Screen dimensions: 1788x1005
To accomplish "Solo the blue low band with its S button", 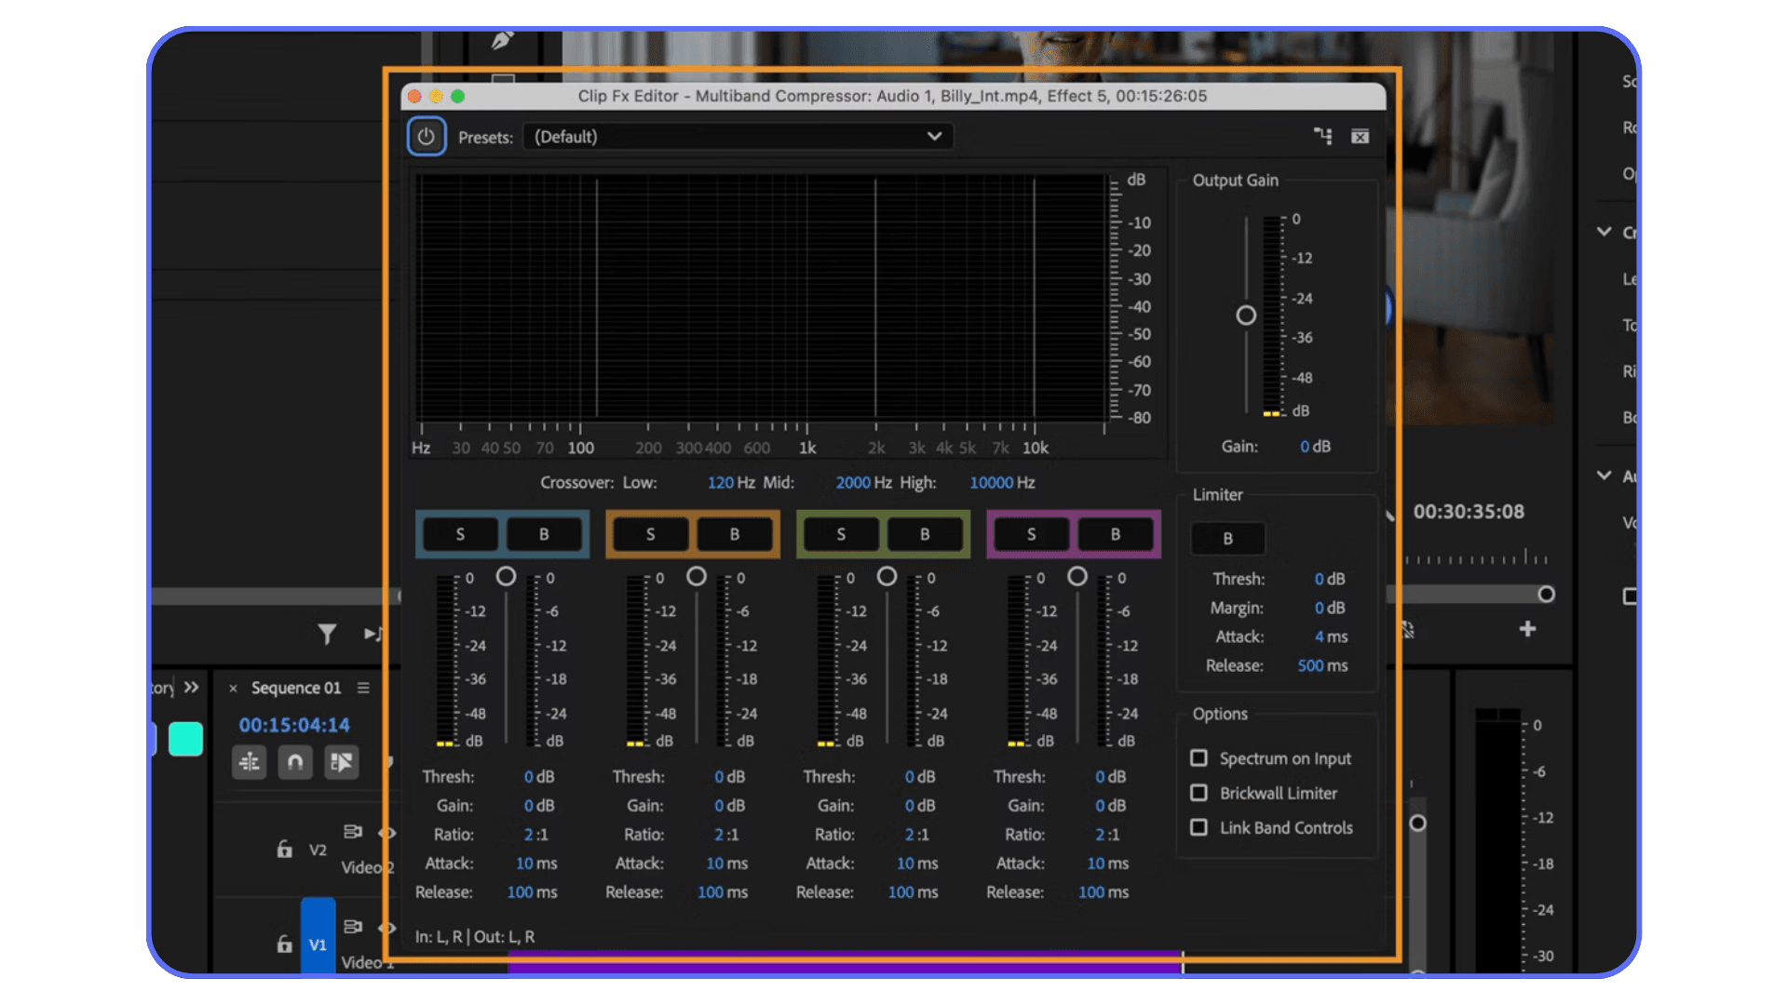I will (x=459, y=533).
